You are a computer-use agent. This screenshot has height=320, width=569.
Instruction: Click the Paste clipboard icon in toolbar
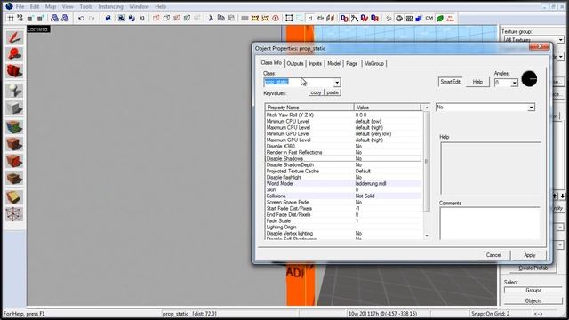point(231,18)
